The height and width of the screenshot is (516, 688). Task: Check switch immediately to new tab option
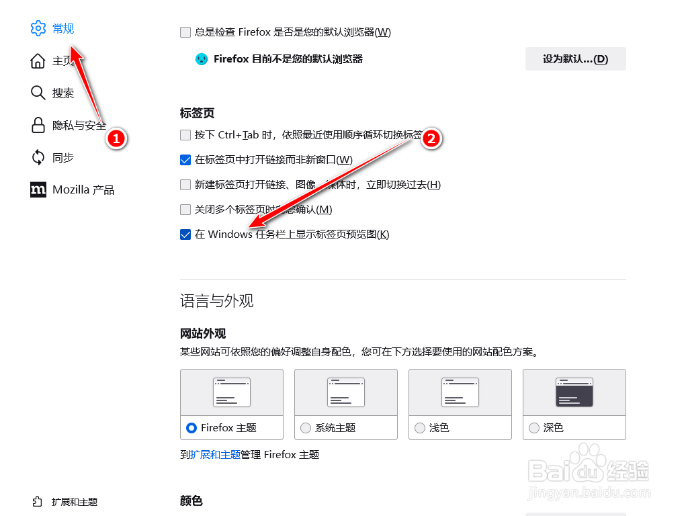(185, 185)
